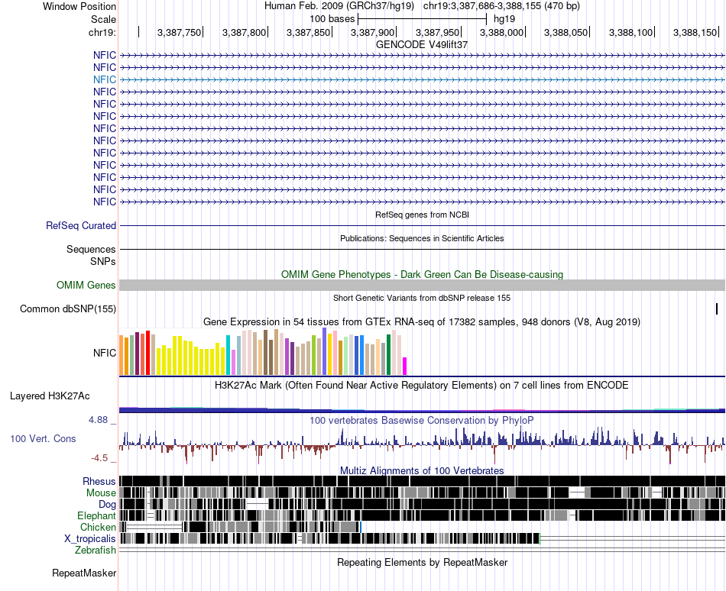Open the 100 Vert. Cons track label

pos(43,438)
